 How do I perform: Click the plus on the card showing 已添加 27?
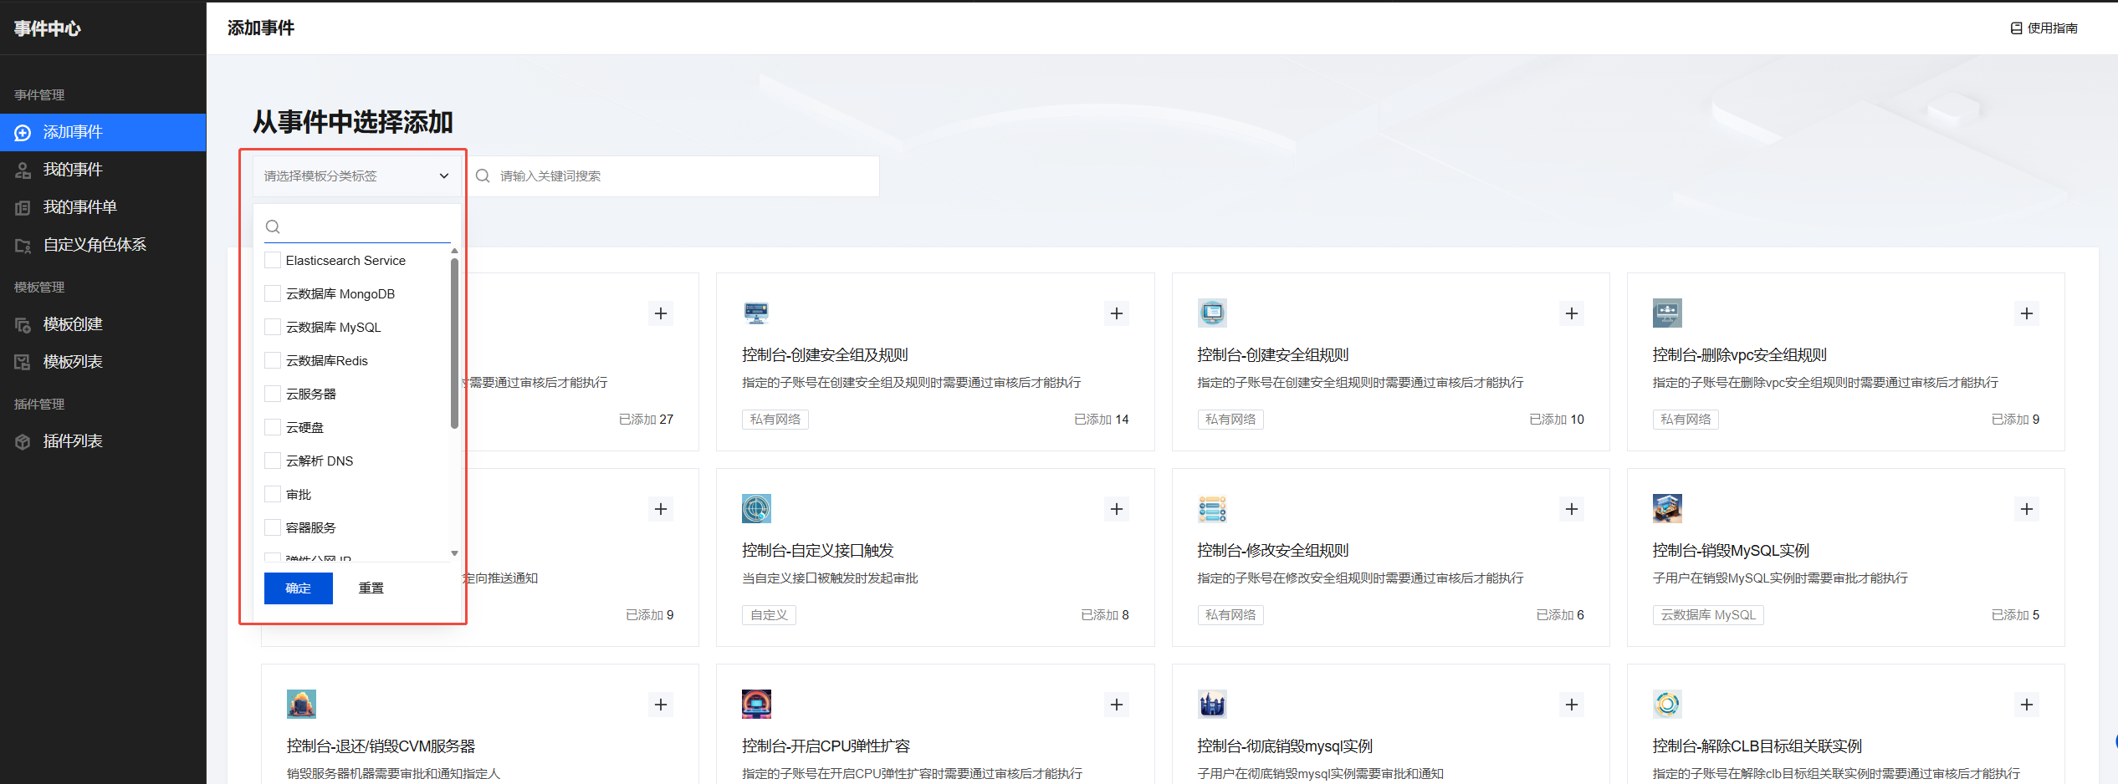661,313
